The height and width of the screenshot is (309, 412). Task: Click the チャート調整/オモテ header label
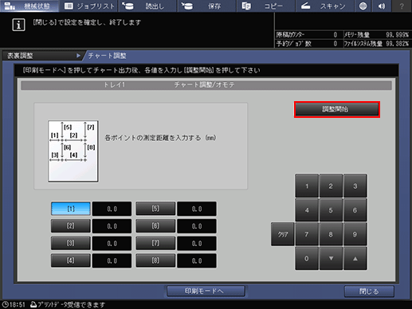(x=204, y=85)
